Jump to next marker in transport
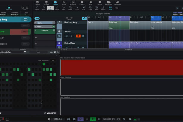Screen dimensions: 183x122 click(x=74, y=119)
